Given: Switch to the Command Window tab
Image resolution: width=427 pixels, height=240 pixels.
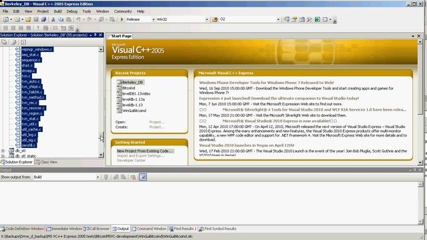Looking at the screenshot, I should pyautogui.click(x=149, y=229).
